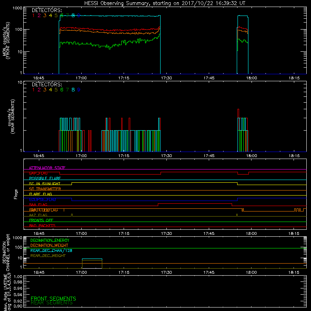Click the HESSI Observing Summary title text
The image size is (311, 311).
tap(165, 3)
